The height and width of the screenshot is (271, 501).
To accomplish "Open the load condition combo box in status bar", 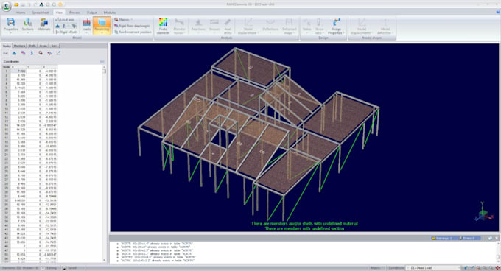I will coord(433,268).
